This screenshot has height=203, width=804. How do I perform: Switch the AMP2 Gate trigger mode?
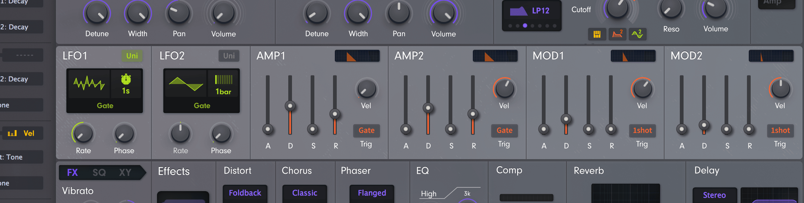505,130
